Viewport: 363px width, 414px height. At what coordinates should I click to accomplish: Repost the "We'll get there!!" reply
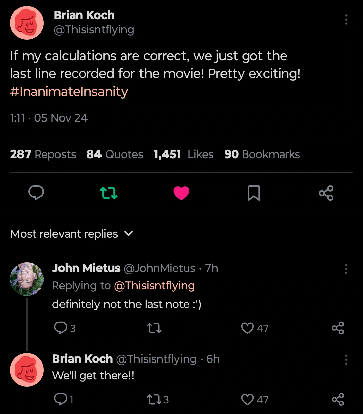[154, 400]
